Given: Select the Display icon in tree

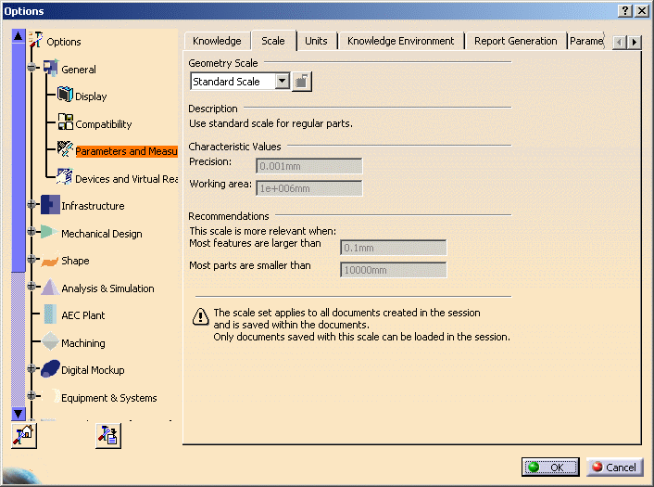Looking at the screenshot, I should [x=65, y=96].
